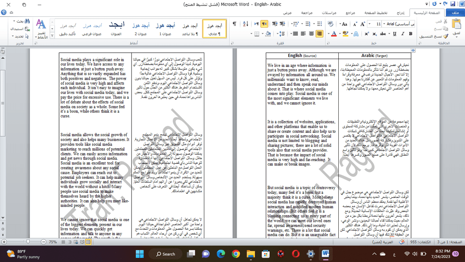The image size is (465, 262).
Task: Open the View (عرض) tab
Action: click(x=287, y=13)
